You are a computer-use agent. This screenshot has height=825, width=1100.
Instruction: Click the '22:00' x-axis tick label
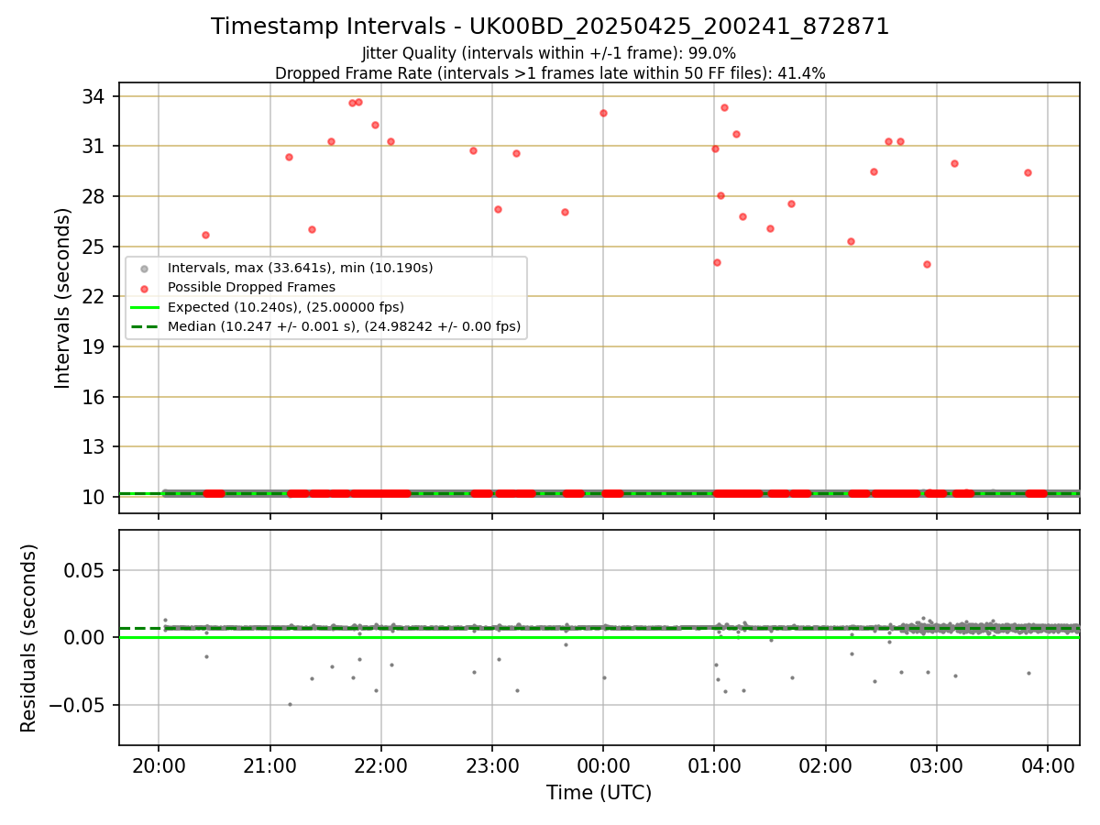(x=381, y=764)
